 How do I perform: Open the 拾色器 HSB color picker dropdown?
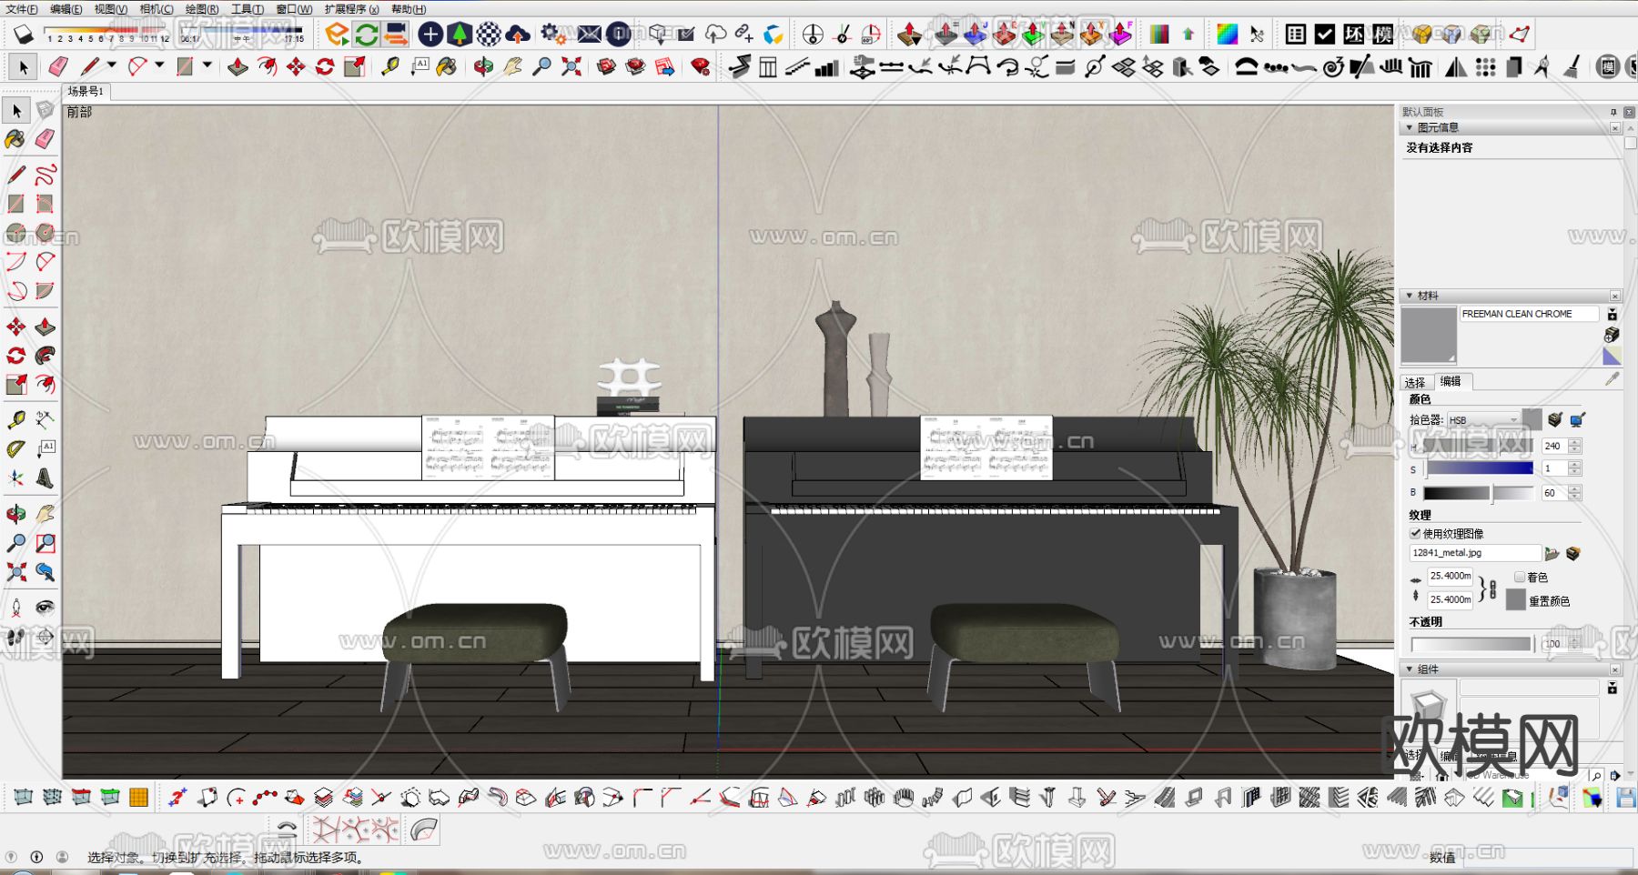click(x=1483, y=420)
